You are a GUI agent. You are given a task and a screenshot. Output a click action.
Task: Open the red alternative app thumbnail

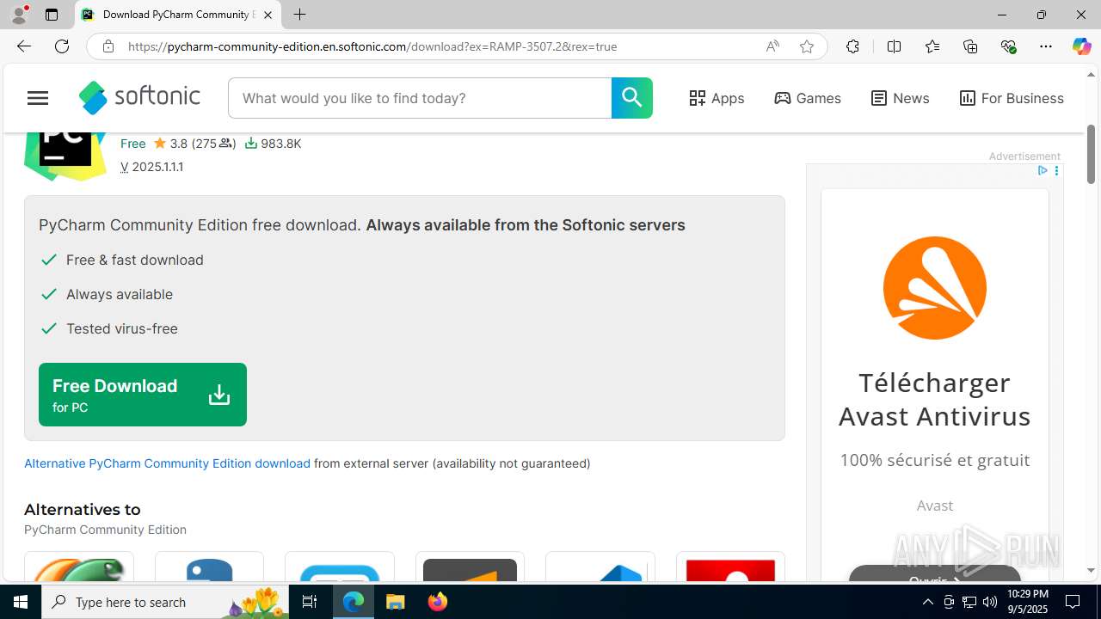coord(730,568)
